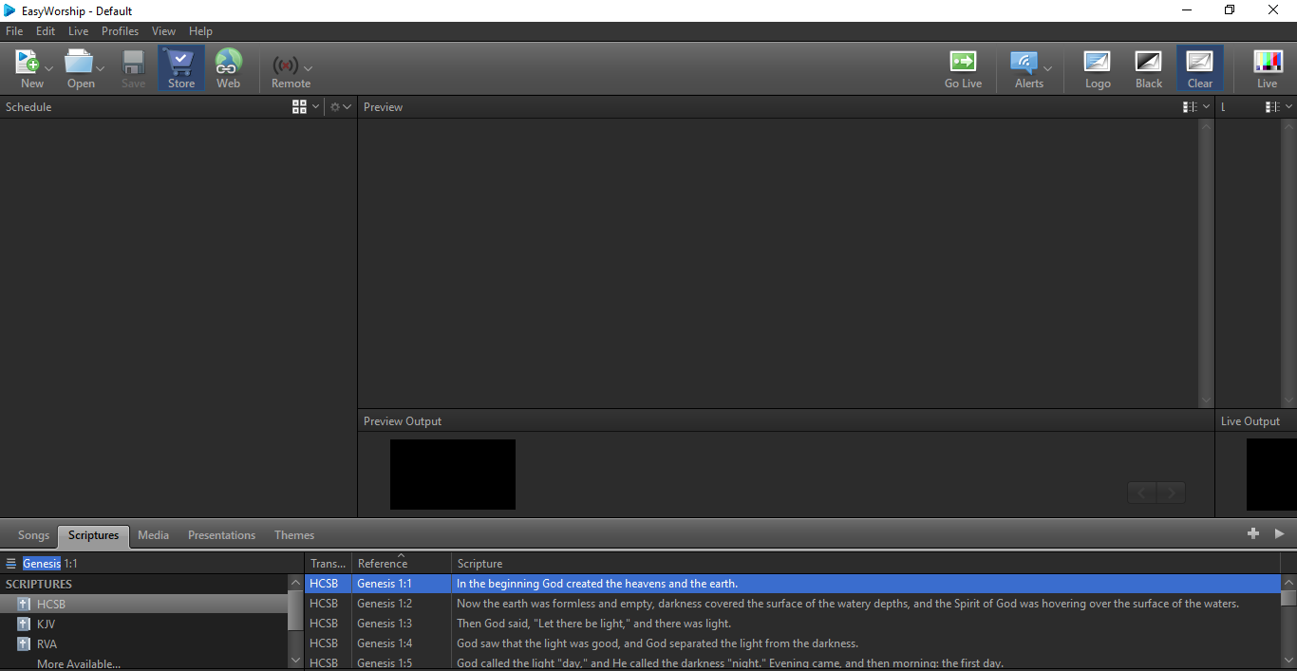Click previous slide arrow in Preview Output

click(1142, 493)
